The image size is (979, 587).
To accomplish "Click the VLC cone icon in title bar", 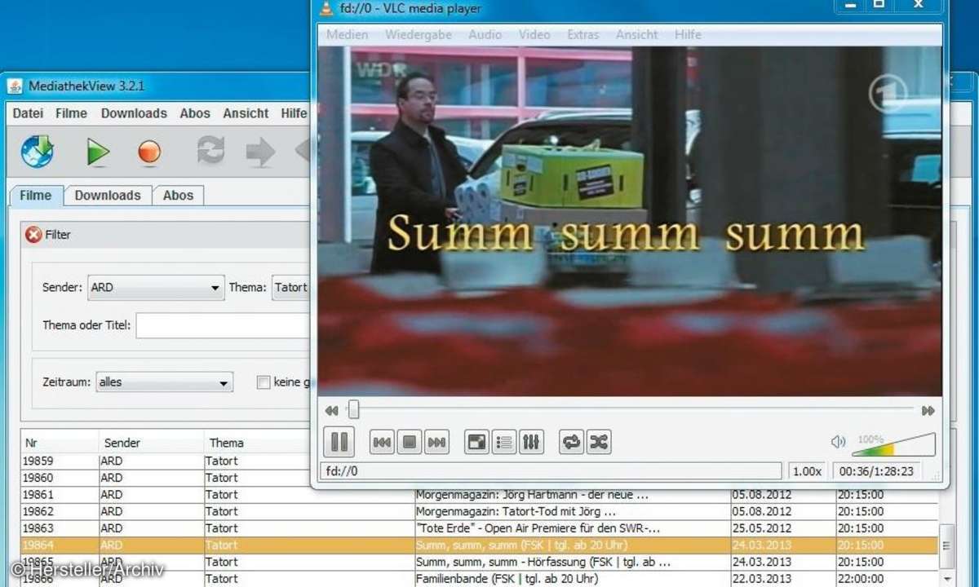I will (x=327, y=8).
